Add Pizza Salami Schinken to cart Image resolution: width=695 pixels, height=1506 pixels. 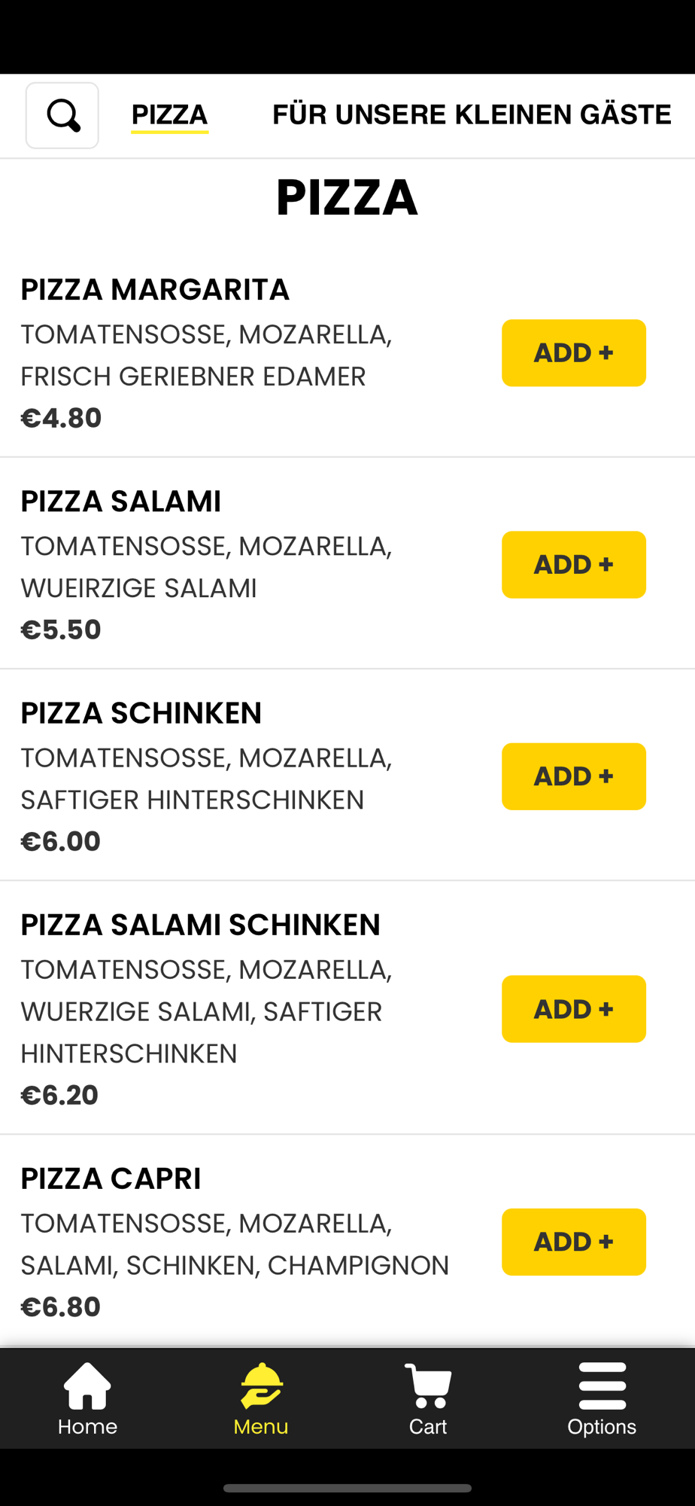coord(573,1009)
